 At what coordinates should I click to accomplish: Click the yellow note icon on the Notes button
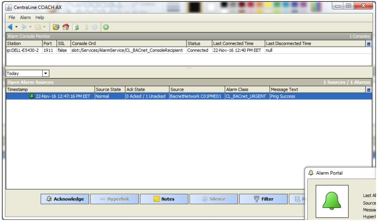click(157, 199)
